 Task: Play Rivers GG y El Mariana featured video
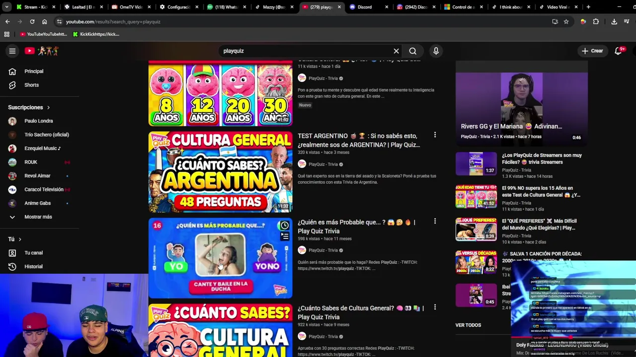click(x=522, y=103)
